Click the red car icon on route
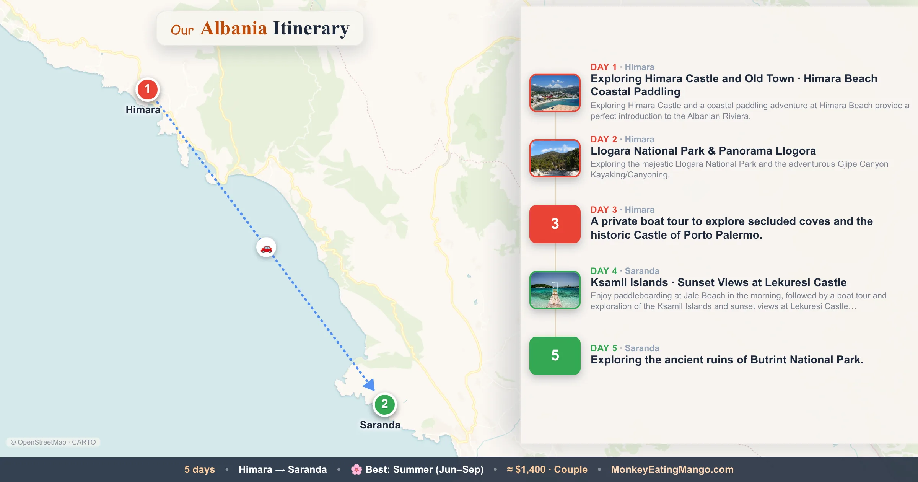The height and width of the screenshot is (482, 918). coord(266,248)
